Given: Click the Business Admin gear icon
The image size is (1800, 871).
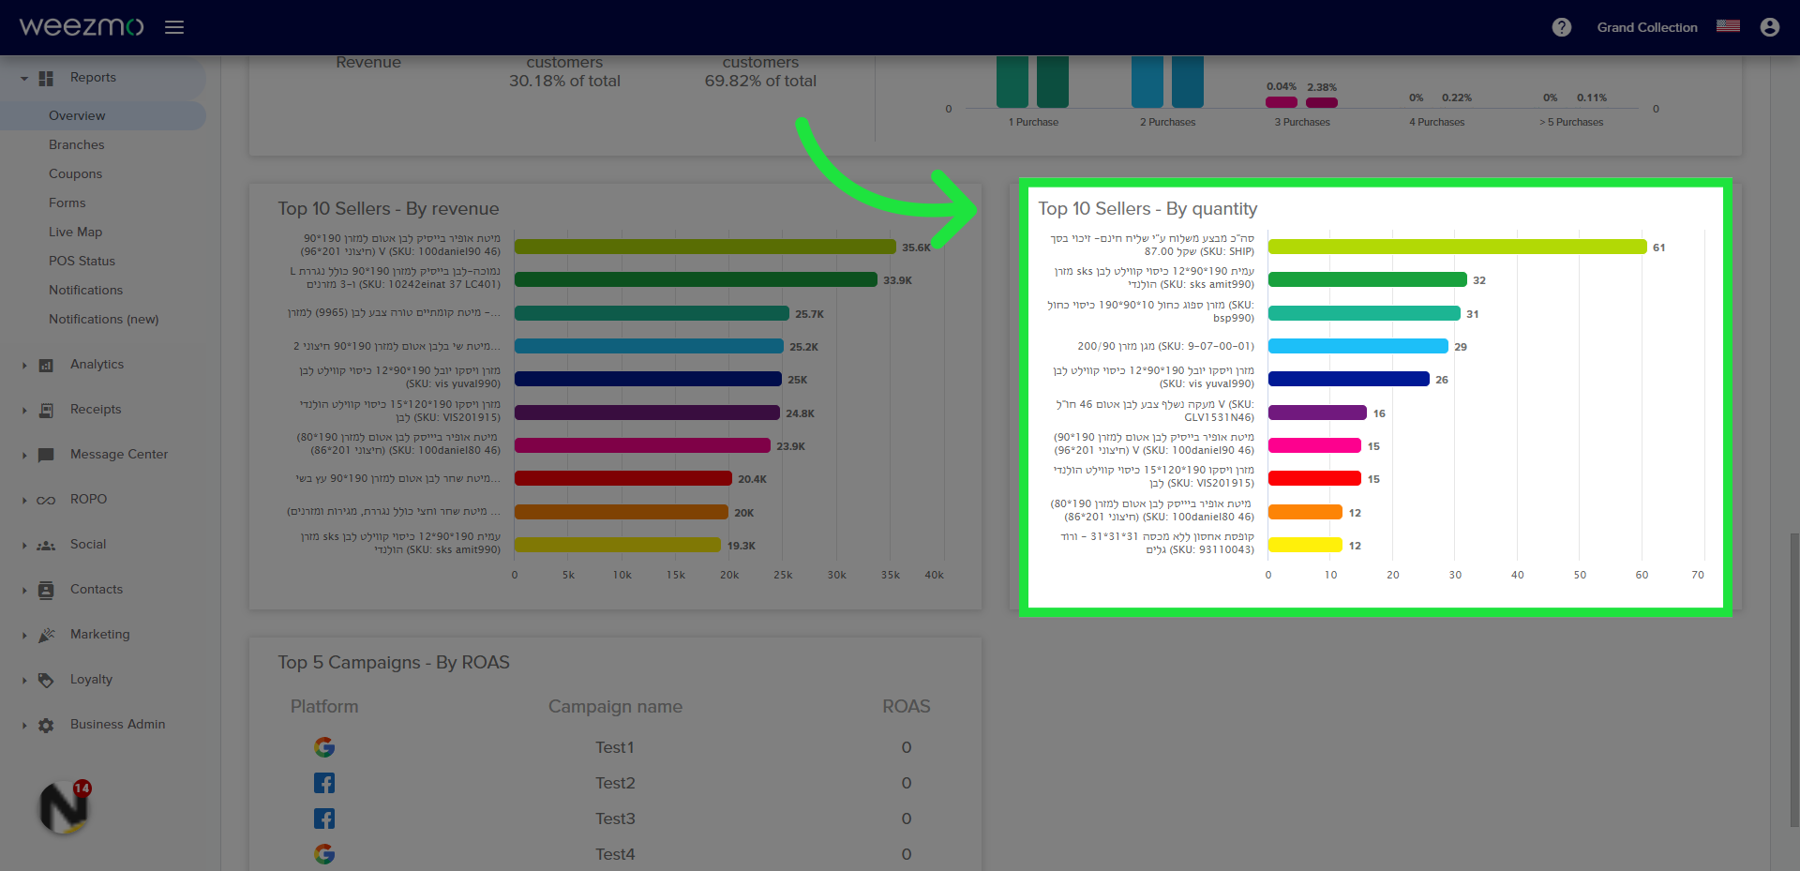Looking at the screenshot, I should [46, 725].
